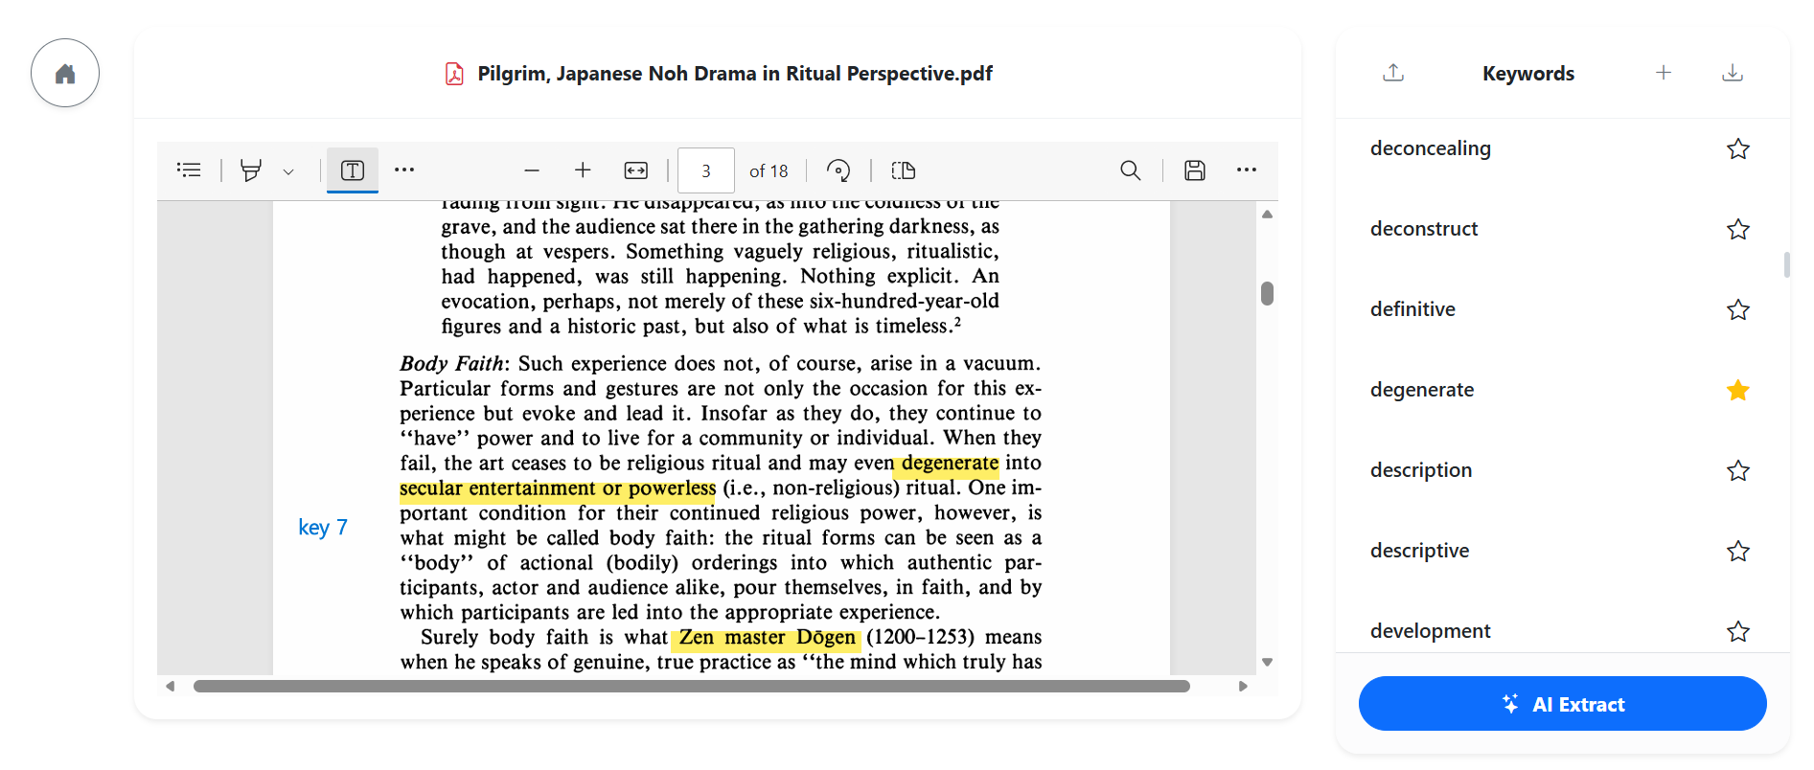
Task: Star the deconstruct keyword
Action: [1738, 229]
